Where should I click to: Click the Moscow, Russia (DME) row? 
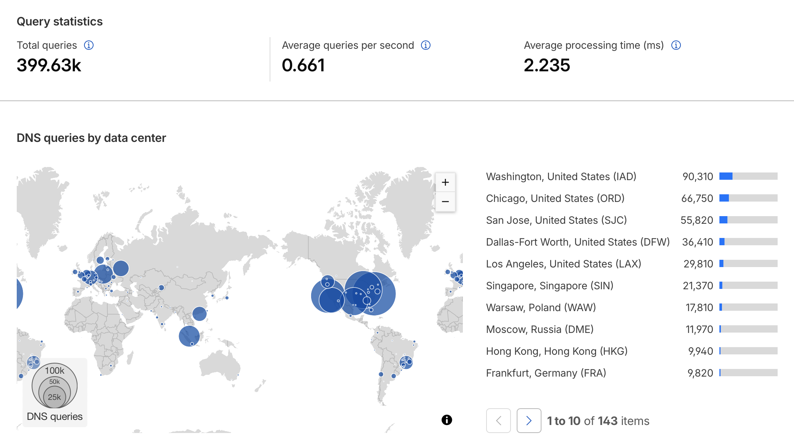540,329
